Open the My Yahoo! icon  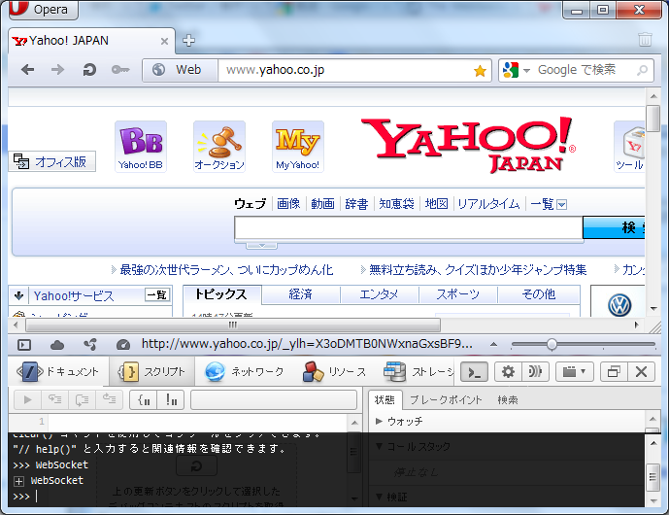[298, 147]
